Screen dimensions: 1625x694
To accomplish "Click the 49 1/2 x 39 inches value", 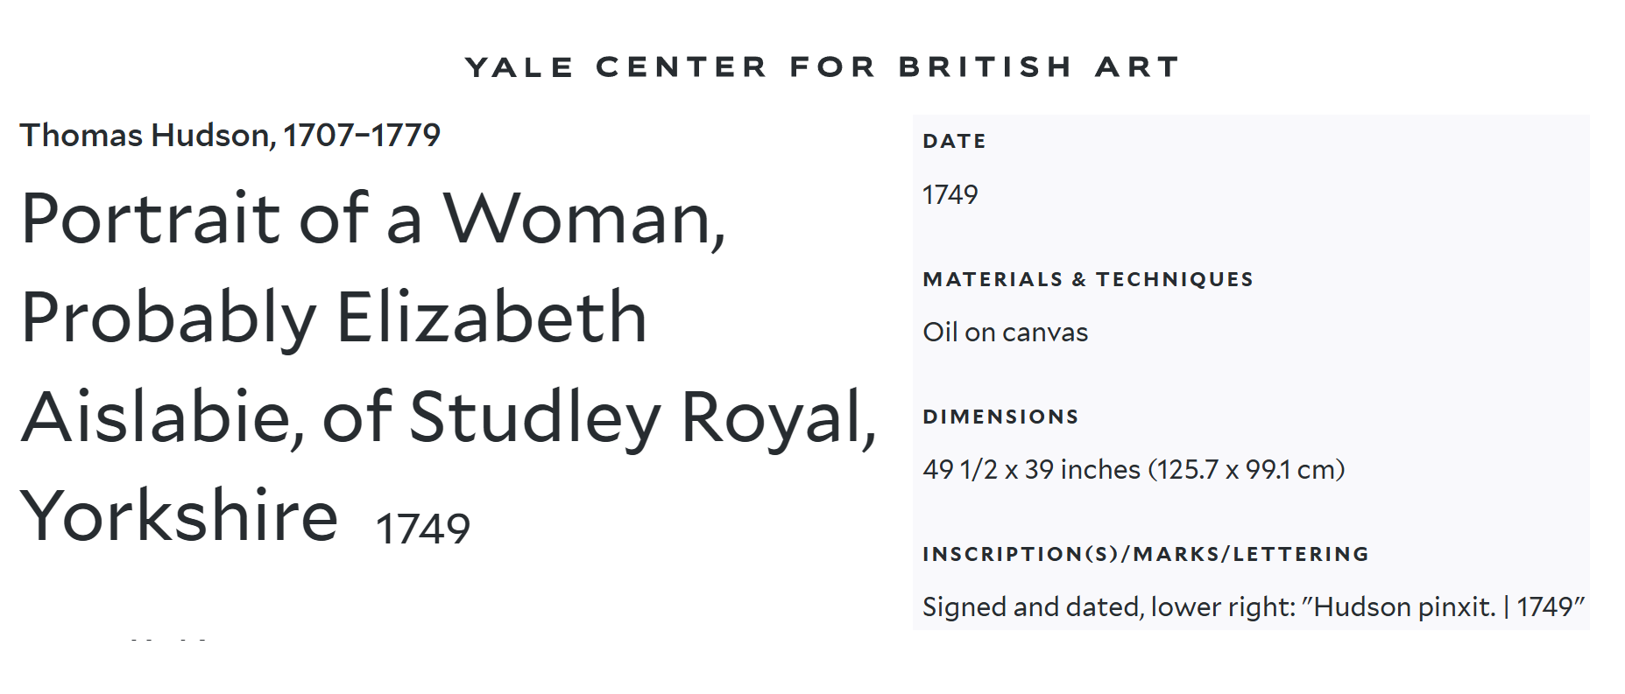I will point(1032,470).
